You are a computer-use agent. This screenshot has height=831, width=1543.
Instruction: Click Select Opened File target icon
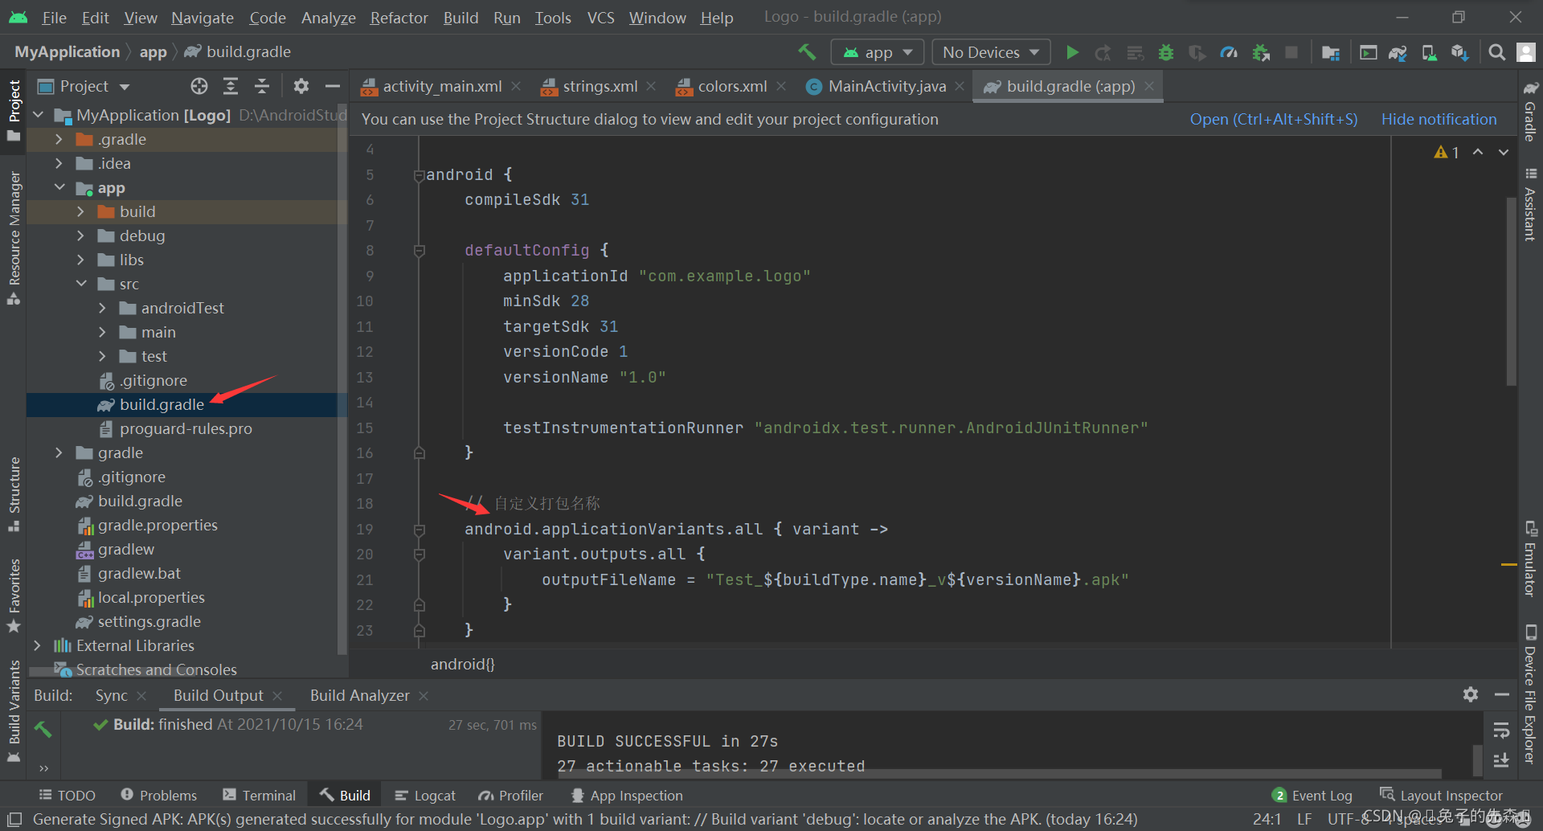click(x=199, y=86)
